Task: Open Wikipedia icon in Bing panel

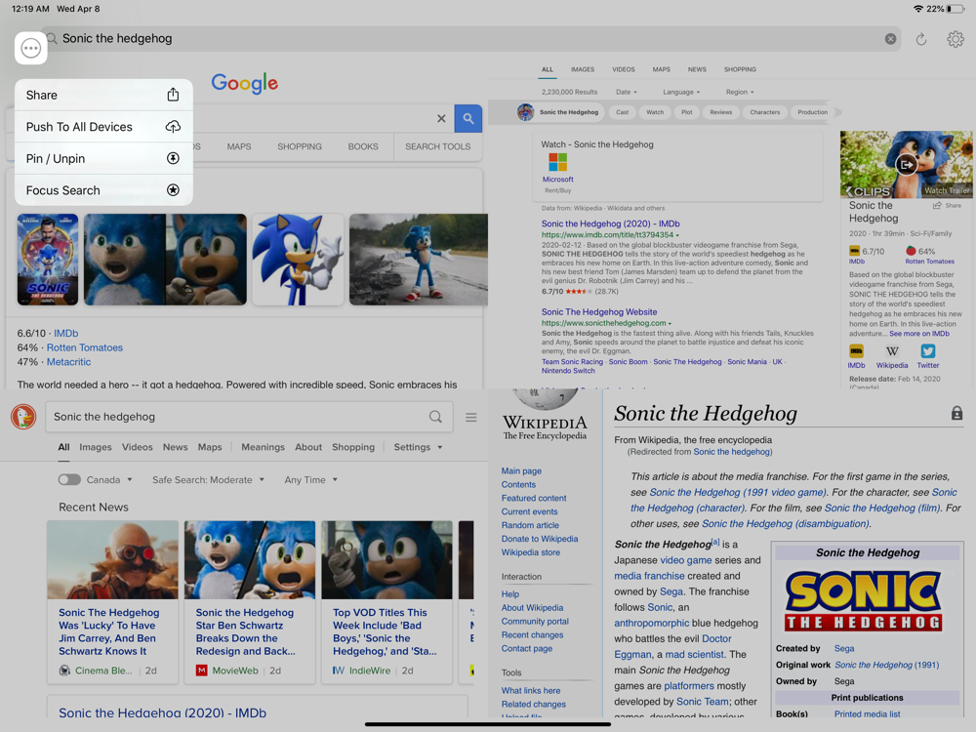Action: point(892,351)
